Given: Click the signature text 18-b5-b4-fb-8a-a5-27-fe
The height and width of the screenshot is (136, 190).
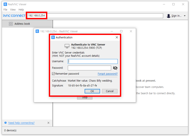Looking at the screenshot, I should tap(82, 85).
